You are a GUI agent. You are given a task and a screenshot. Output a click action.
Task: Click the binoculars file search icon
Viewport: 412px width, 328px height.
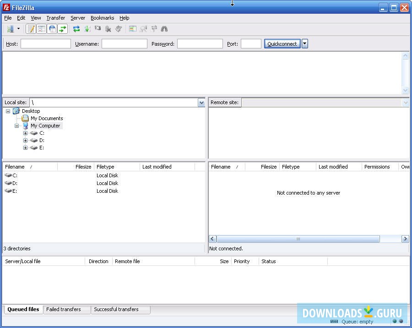[x=164, y=29]
